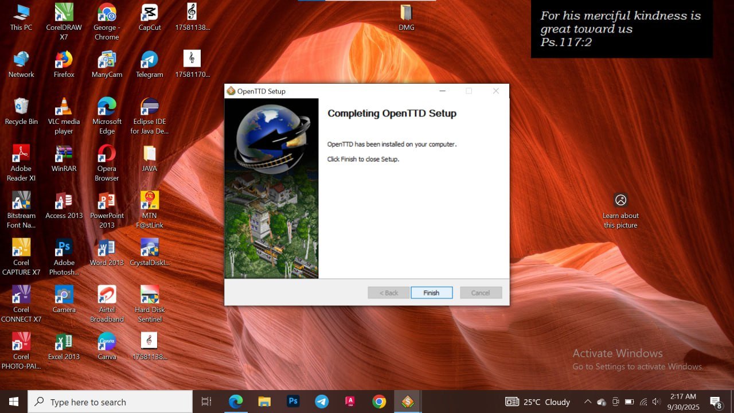Select the PowerPoint 2013 shortcut

(x=107, y=210)
